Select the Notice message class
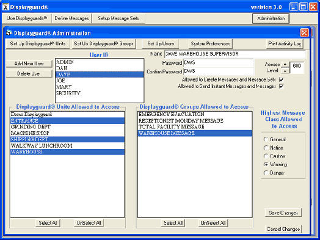 click(x=266, y=148)
